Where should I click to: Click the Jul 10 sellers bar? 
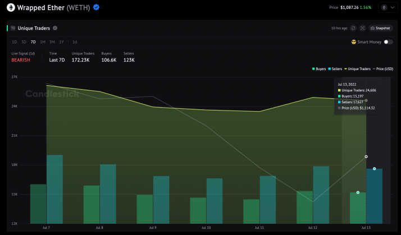(215, 201)
